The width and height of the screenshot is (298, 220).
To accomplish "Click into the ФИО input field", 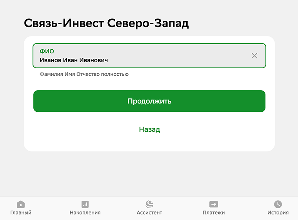I will click(x=149, y=56).
